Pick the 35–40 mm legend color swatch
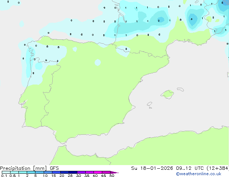 pos(90,172)
